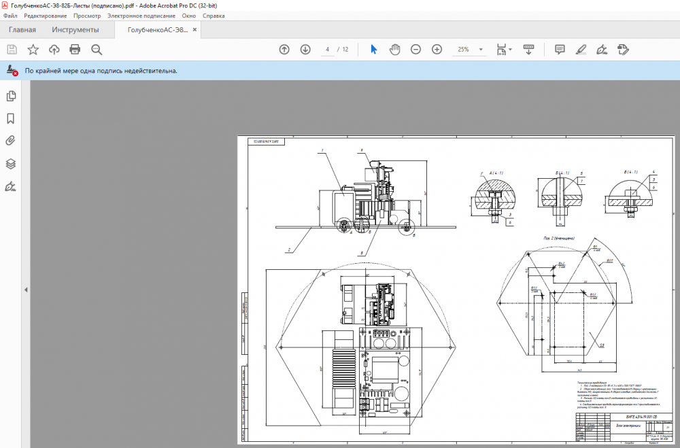Collapse the left navigation pane arrow

[26, 290]
